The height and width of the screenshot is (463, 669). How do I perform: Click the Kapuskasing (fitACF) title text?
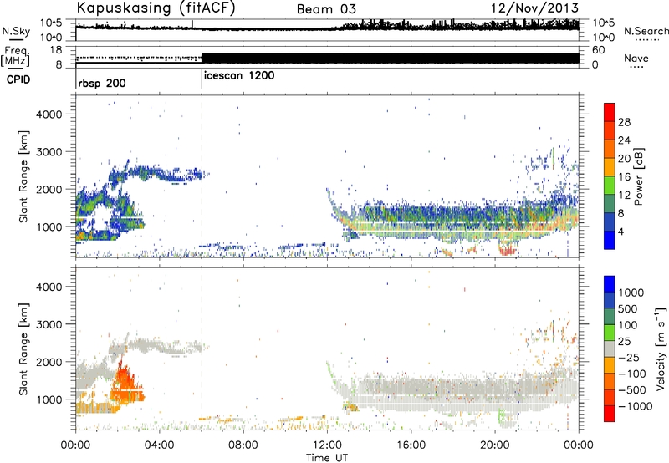156,8
